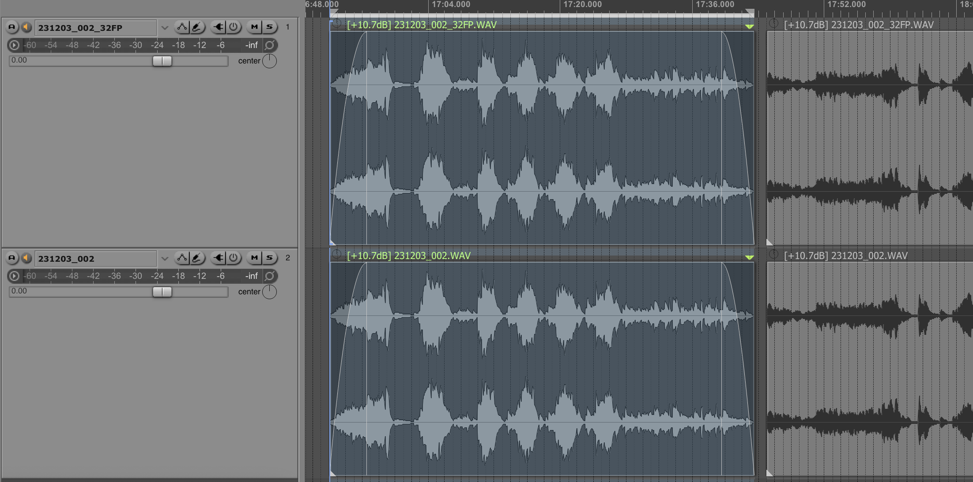
Task: Toggle FX bypass power icon on track 1
Action: (x=234, y=27)
